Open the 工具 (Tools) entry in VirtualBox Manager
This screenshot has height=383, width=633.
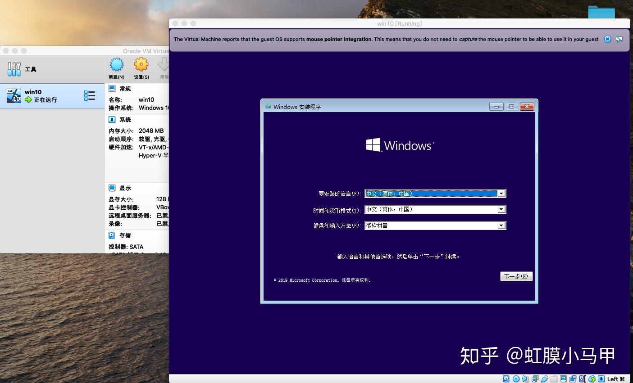[52, 69]
